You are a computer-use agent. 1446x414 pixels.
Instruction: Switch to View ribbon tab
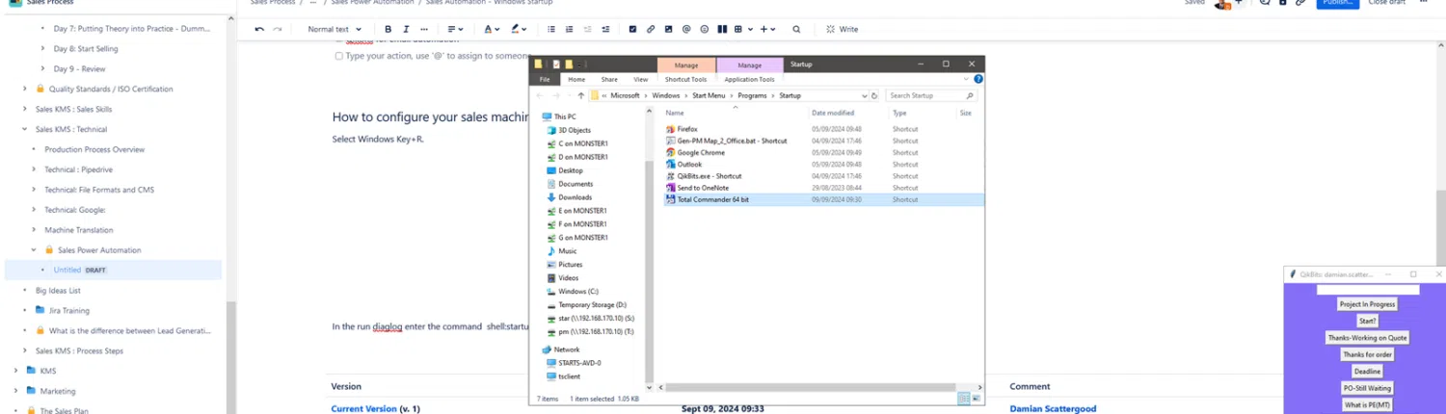pyautogui.click(x=641, y=79)
